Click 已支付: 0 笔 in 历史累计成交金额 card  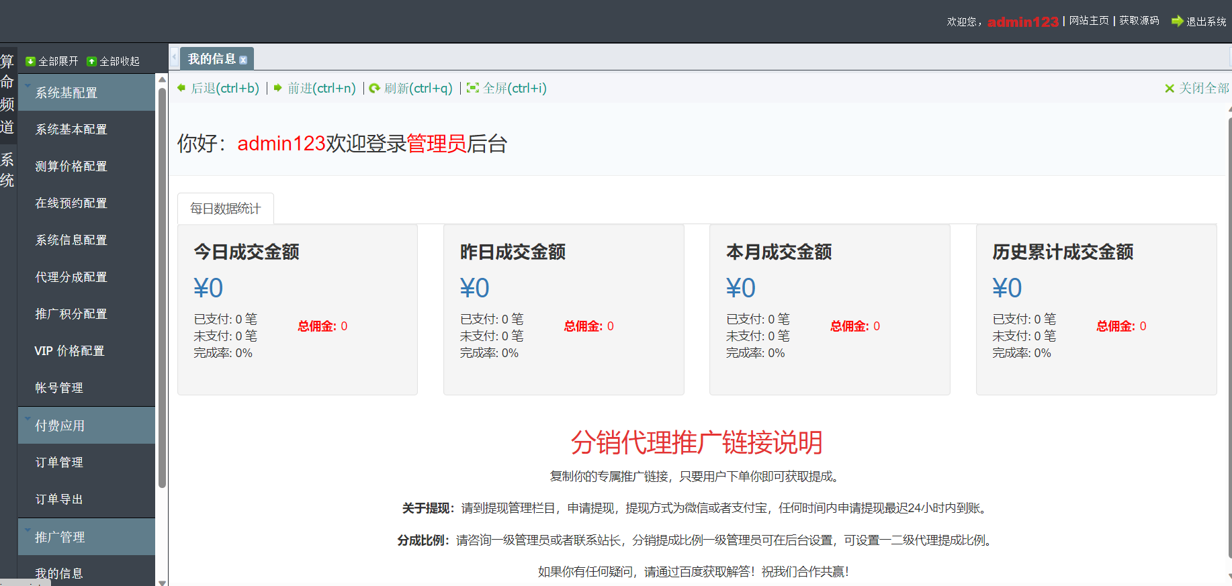[1024, 320]
